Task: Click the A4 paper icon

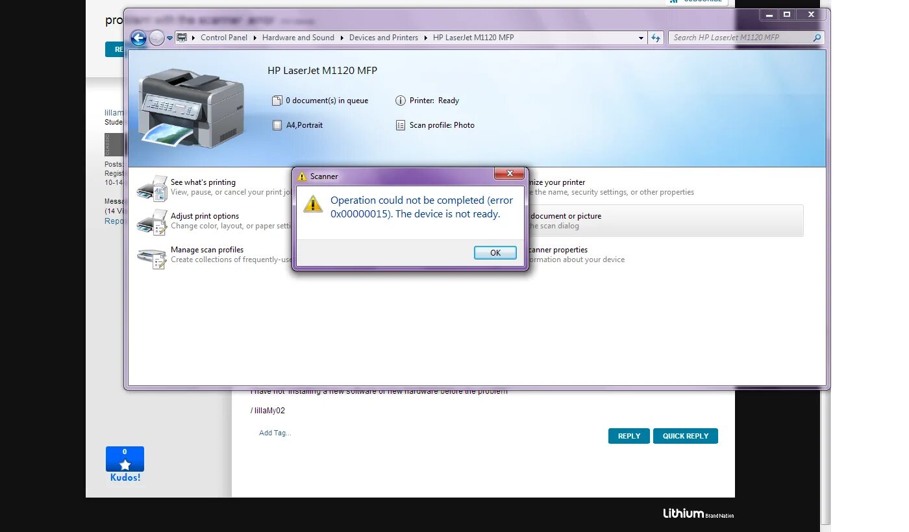Action: (x=277, y=125)
